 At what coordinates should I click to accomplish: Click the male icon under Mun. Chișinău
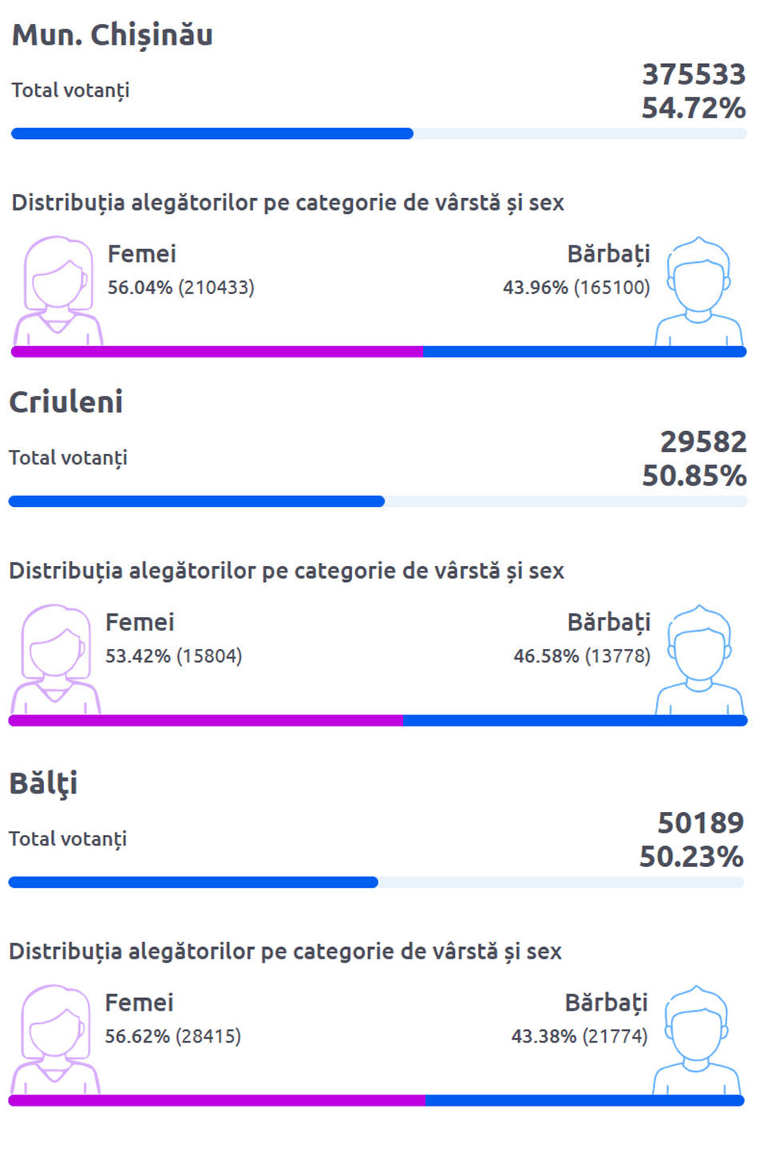[x=699, y=290]
